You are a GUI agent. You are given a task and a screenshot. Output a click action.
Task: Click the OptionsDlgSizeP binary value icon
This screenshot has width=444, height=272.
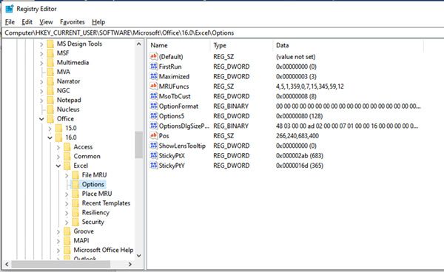(154, 126)
